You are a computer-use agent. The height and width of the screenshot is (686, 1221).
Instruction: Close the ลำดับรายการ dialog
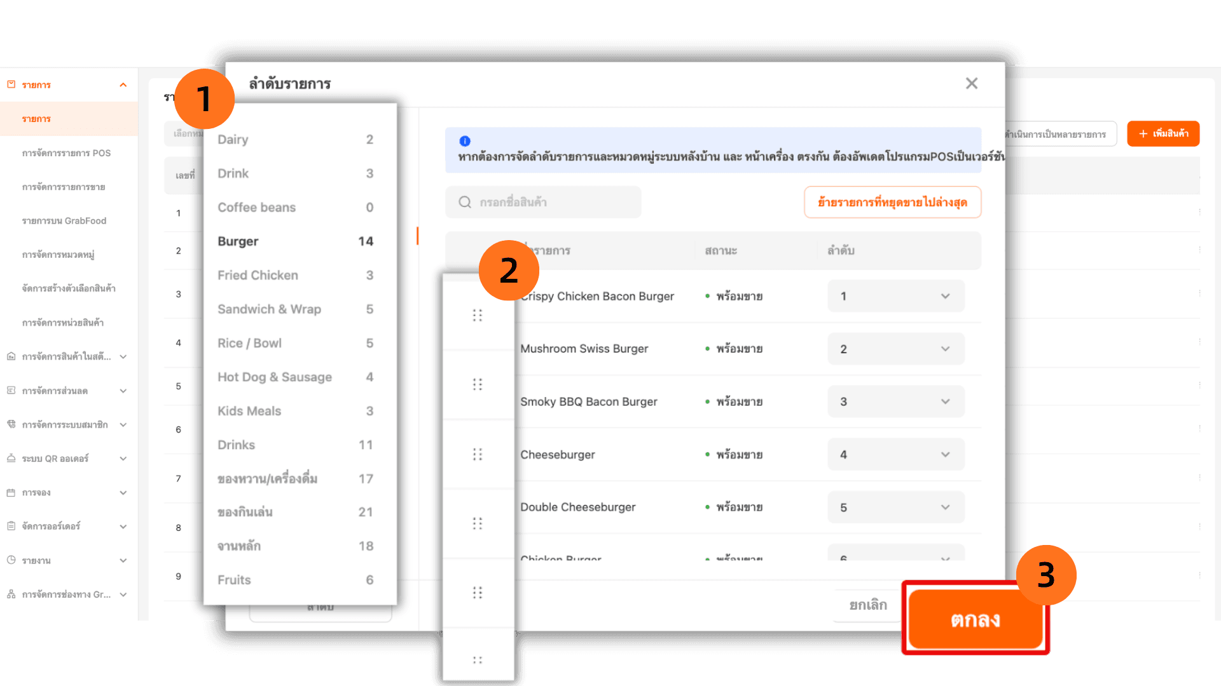click(971, 83)
